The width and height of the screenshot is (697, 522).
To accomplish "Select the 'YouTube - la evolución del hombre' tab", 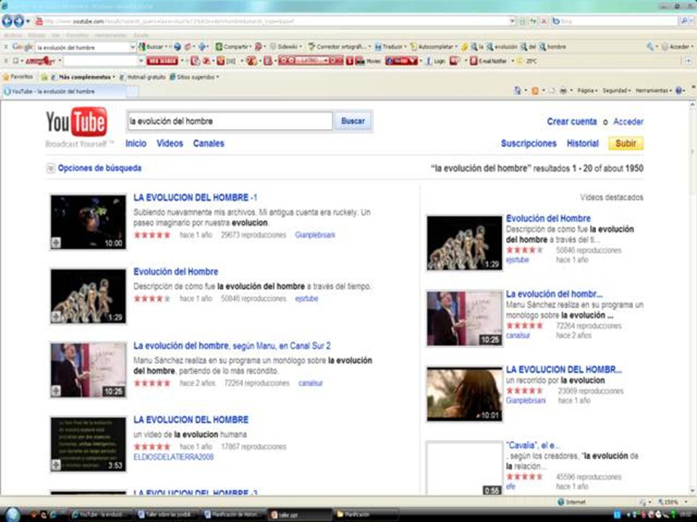I will (65, 91).
